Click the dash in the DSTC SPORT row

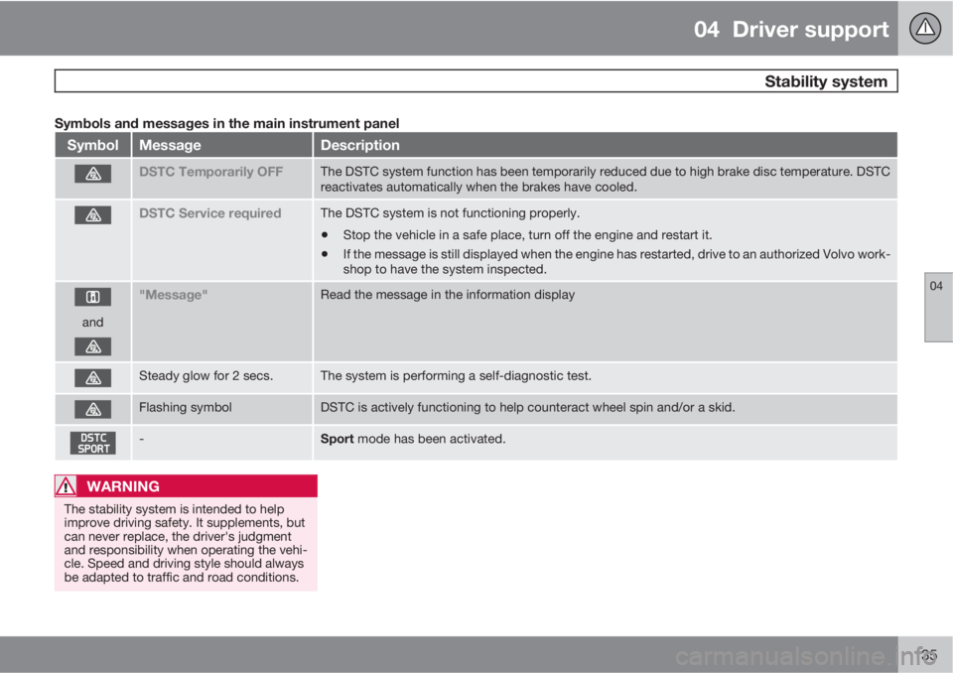(x=142, y=439)
